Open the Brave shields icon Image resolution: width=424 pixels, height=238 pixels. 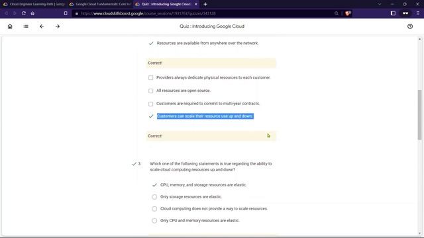348,13
